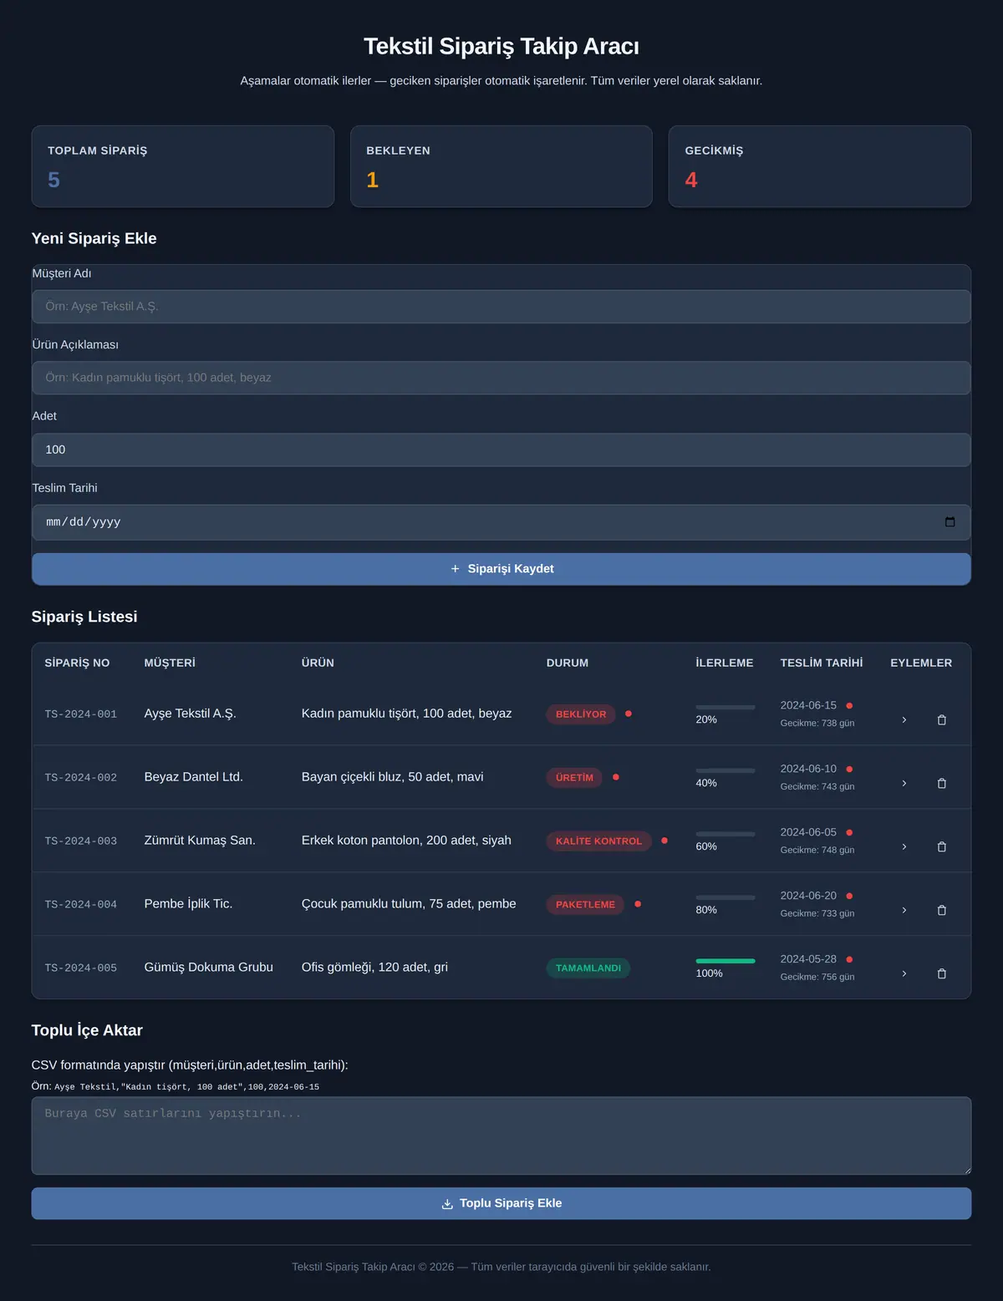Click the Gecikme: 756 gün text
This screenshot has height=1301, width=1003.
pyautogui.click(x=817, y=977)
